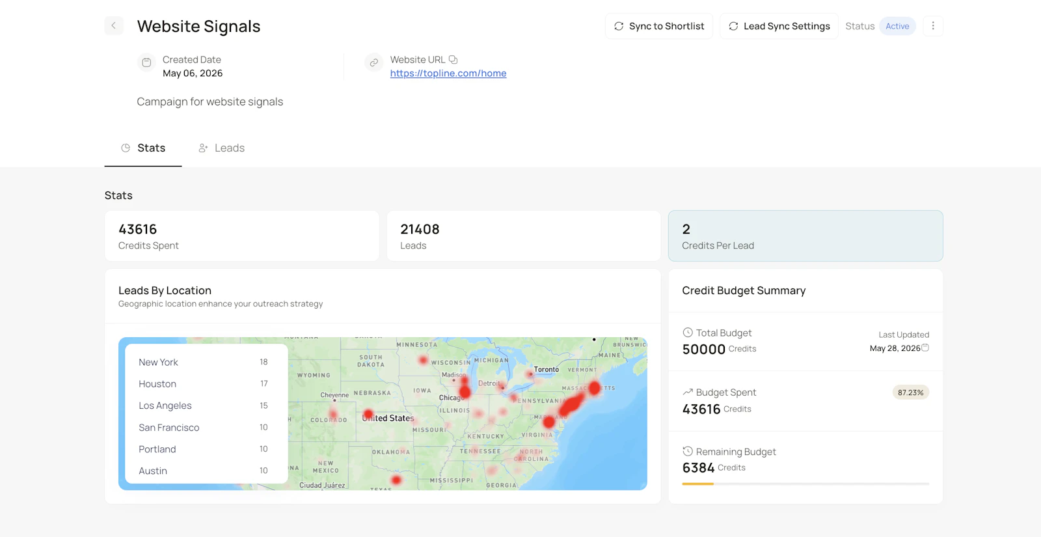The image size is (1041, 537).
Task: Click the May 06, 2026 created date
Action: pos(193,74)
